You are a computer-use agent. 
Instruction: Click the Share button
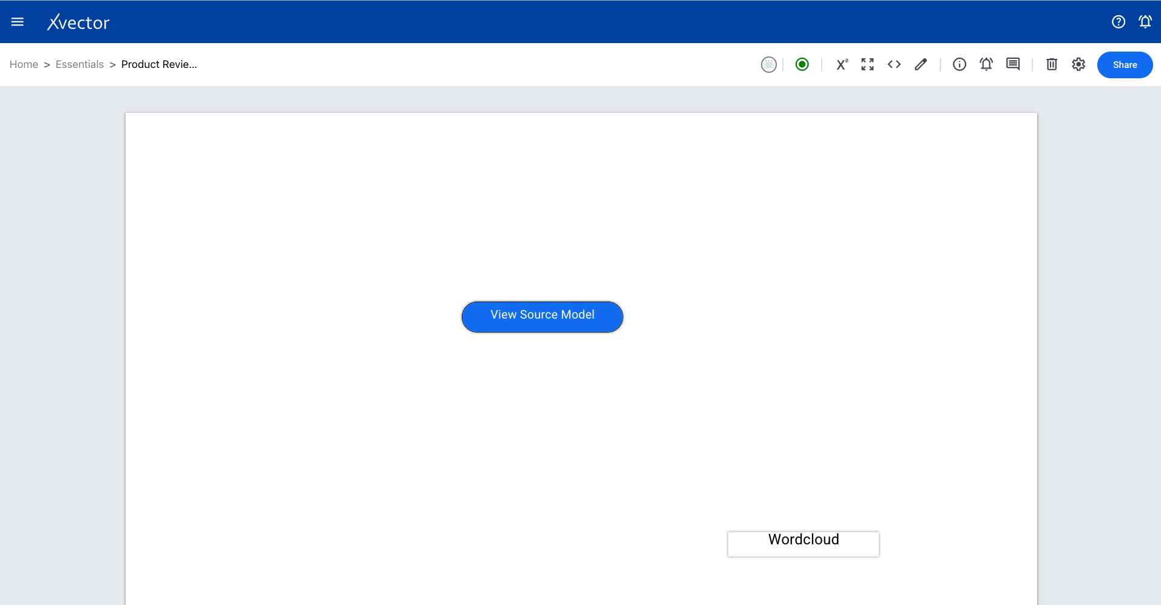(x=1125, y=65)
